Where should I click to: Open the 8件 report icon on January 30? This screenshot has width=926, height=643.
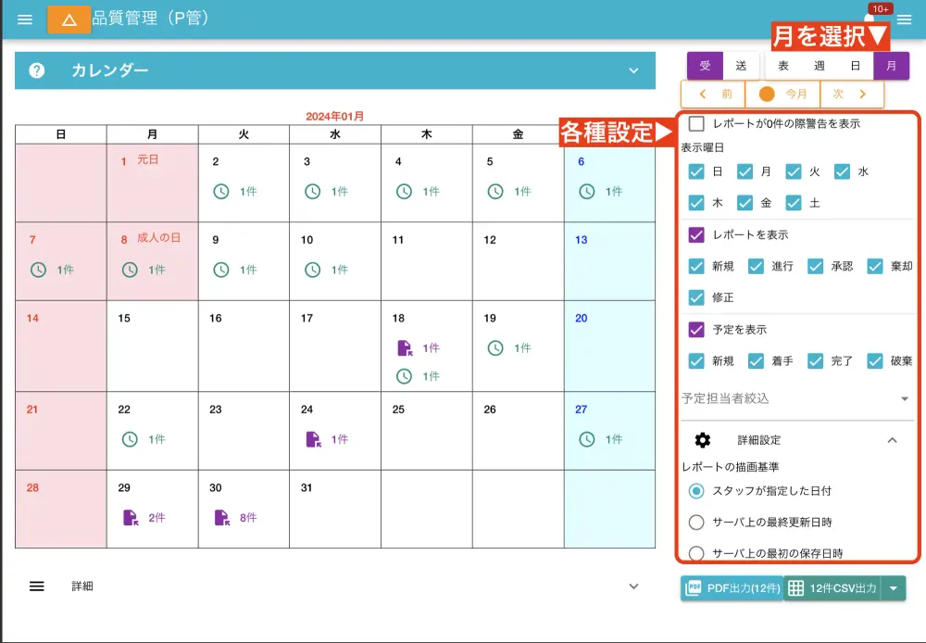(x=222, y=518)
